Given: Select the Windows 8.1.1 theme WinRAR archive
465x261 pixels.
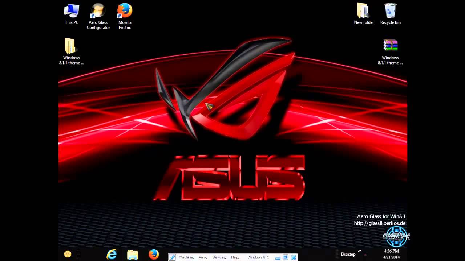Looking at the screenshot, I should (390, 51).
